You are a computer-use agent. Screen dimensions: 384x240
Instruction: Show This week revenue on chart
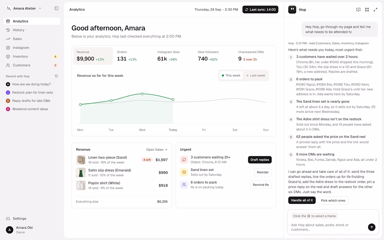(x=231, y=75)
